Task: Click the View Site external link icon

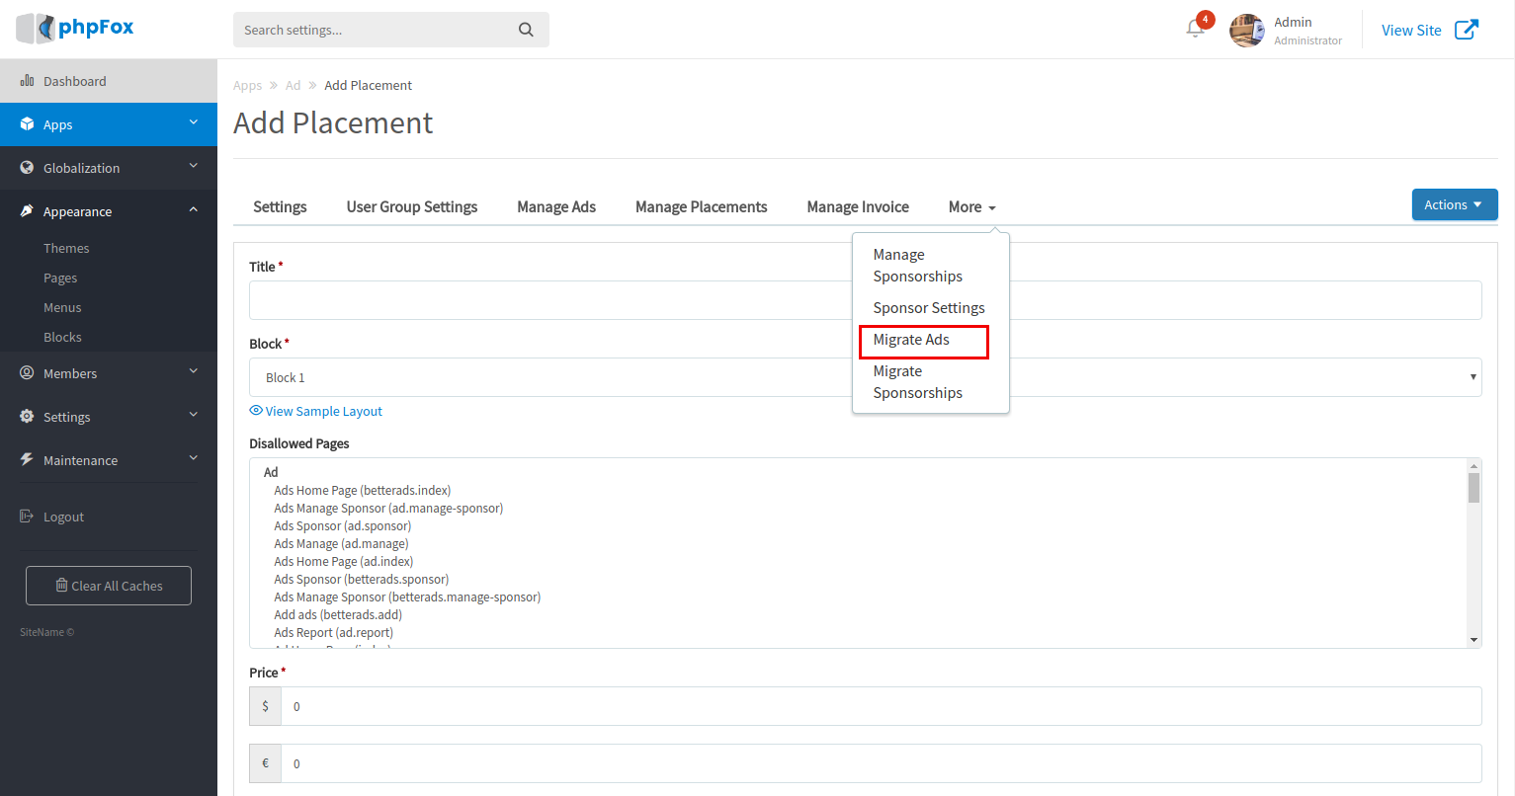Action: click(x=1467, y=30)
